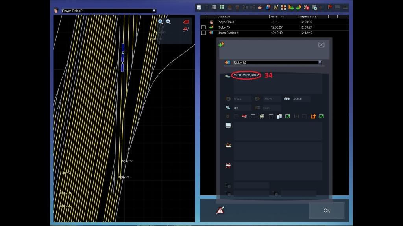Uncheck green checkbox beside stacked pages icon

click(287, 116)
